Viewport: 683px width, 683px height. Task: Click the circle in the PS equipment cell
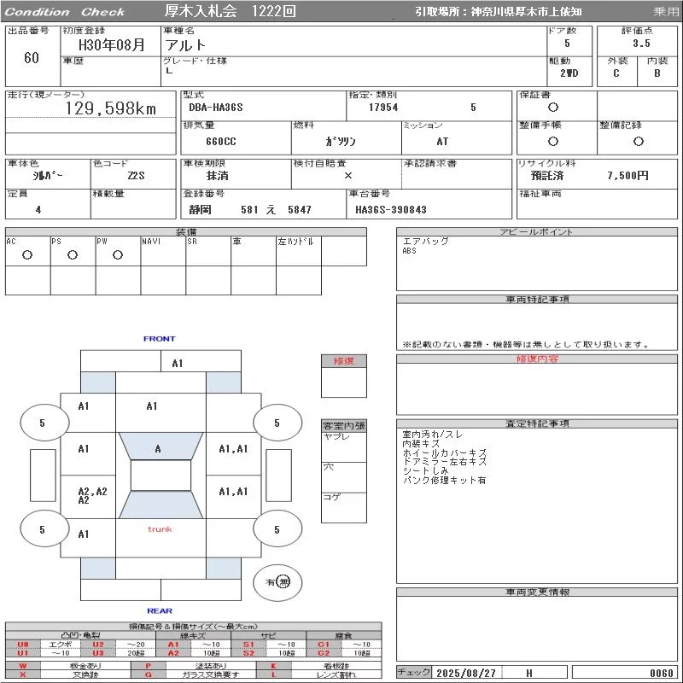click(x=73, y=254)
